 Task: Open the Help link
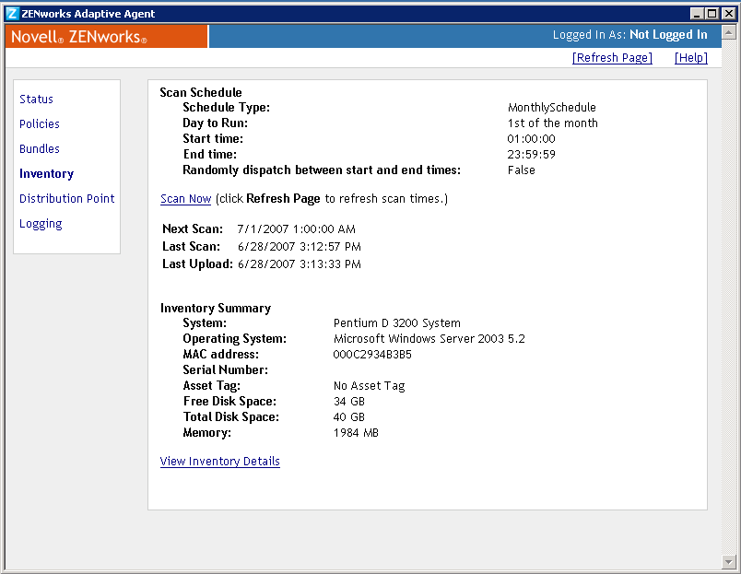pos(691,58)
